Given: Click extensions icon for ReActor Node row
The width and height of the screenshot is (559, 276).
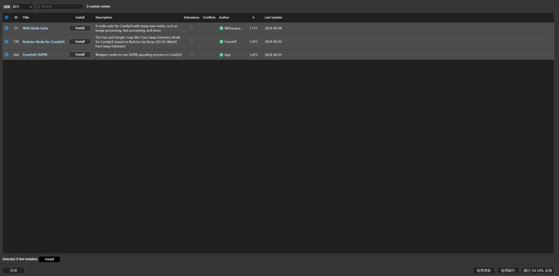Looking at the screenshot, I should tap(191, 41).
